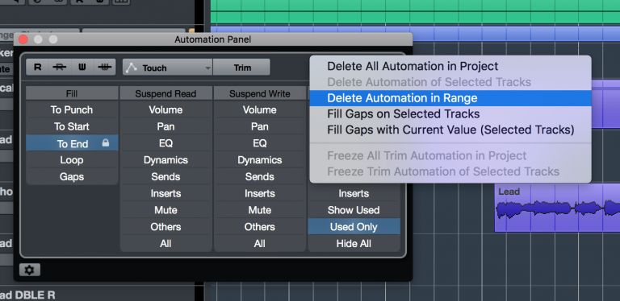The image size is (620, 301).
Task: Deactivate read for all tracks (struck R)
Action: point(60,68)
